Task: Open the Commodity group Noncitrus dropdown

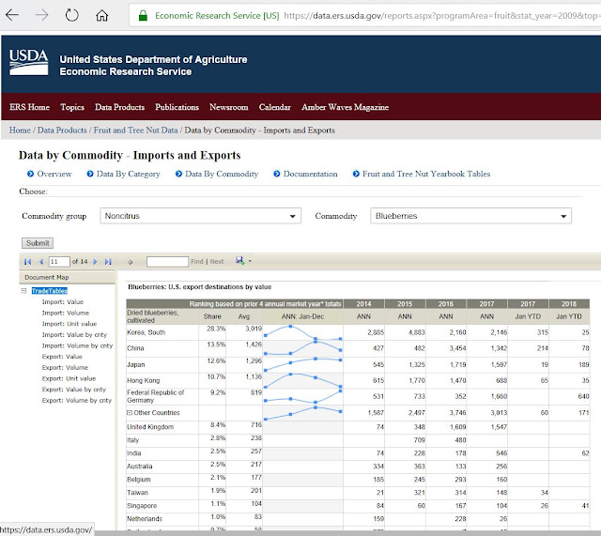Action: point(200,216)
